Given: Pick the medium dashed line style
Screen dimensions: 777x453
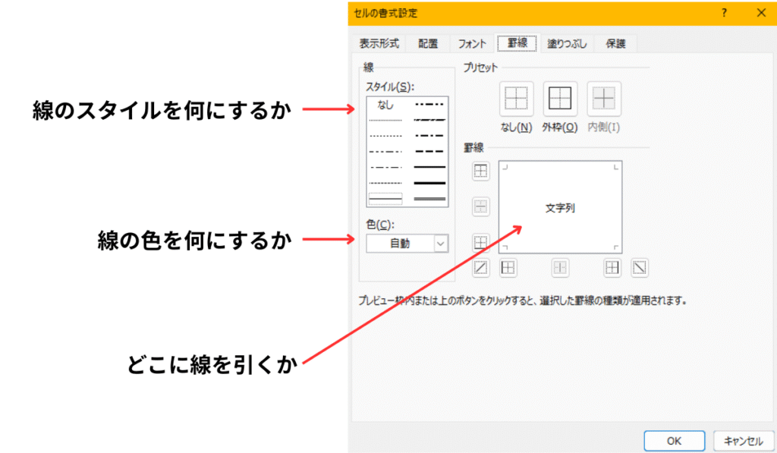Looking at the screenshot, I should 429,152.
